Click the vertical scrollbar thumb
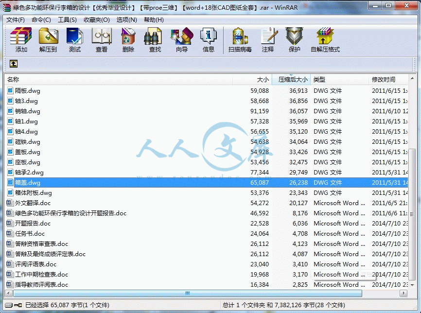This screenshot has height=313, width=421. pos(412,214)
